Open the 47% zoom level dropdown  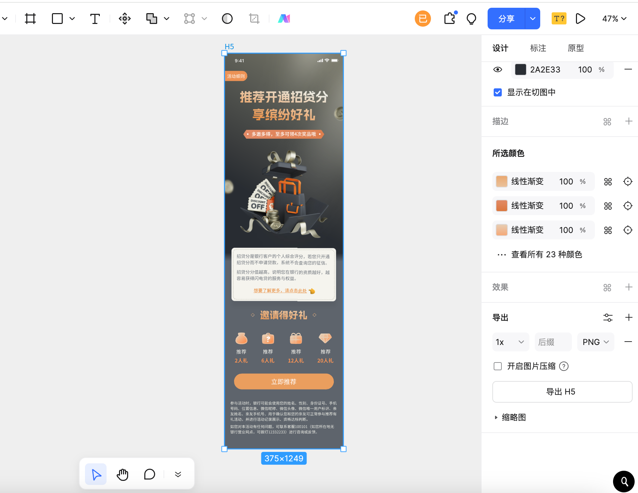click(614, 19)
